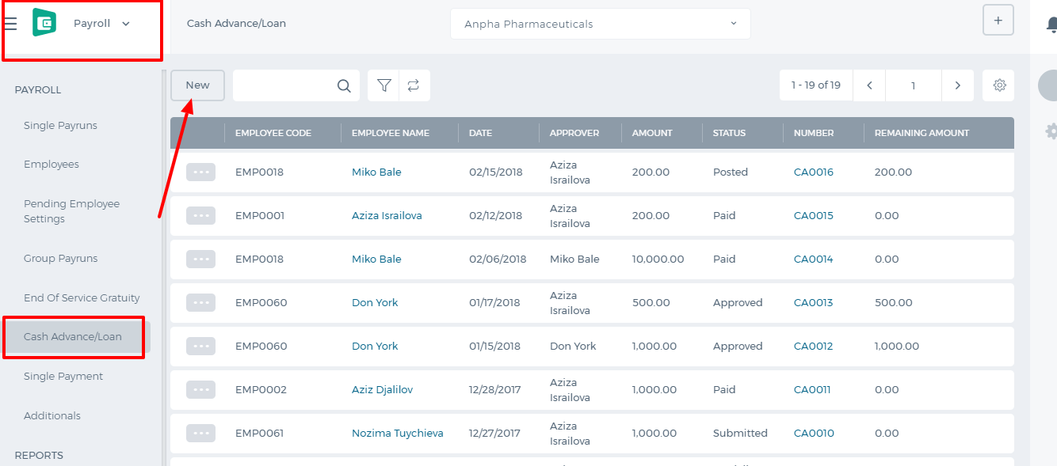1057x466 pixels.
Task: Expand the Payroll module dropdown
Action: [125, 24]
